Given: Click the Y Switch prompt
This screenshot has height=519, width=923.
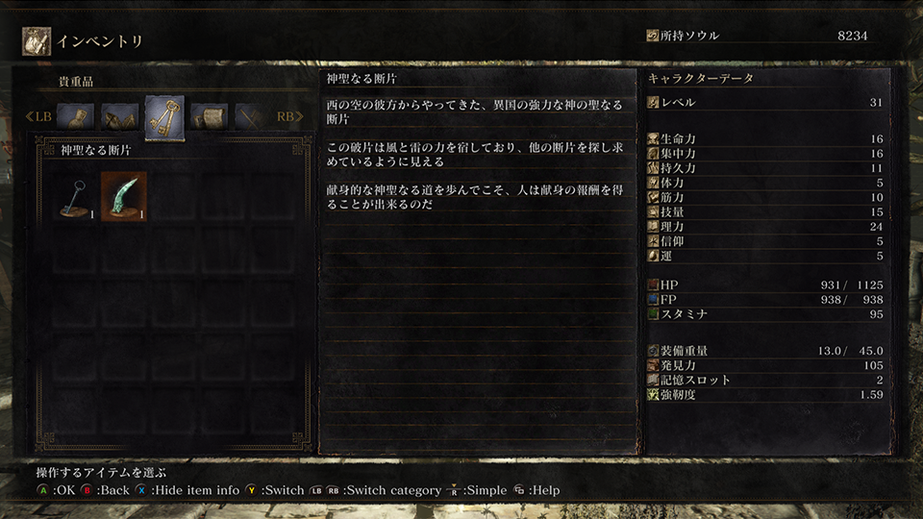Looking at the screenshot, I should coord(275,490).
